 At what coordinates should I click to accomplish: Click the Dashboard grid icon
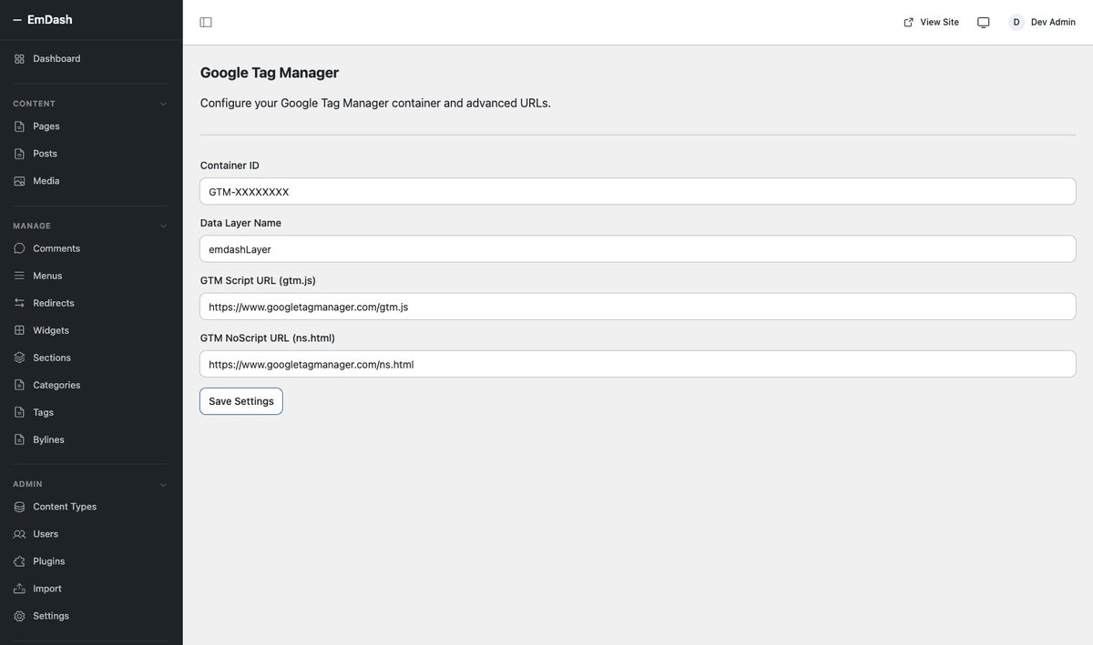tap(19, 58)
